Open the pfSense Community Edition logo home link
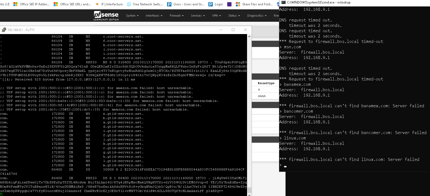430x196 pixels. pos(106,16)
